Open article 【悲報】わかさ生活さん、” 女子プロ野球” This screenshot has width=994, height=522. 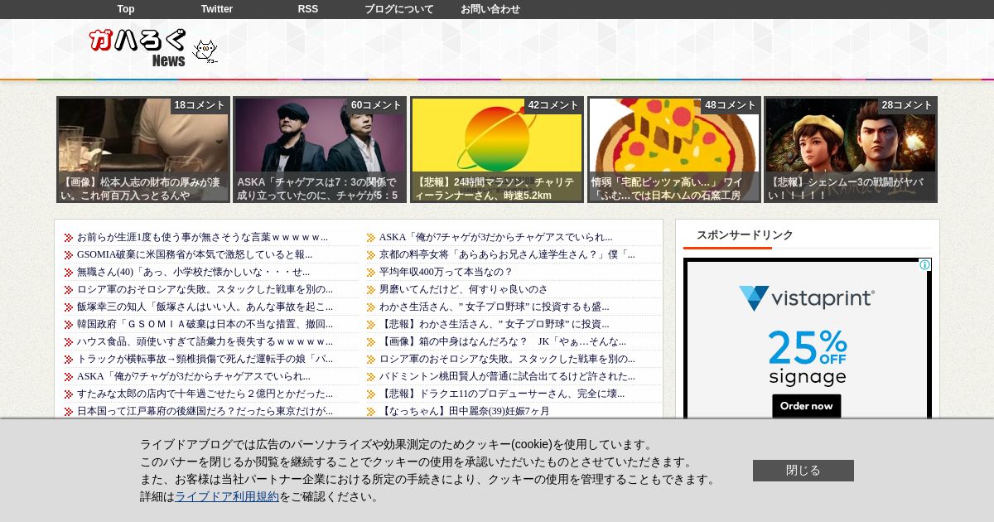494,324
